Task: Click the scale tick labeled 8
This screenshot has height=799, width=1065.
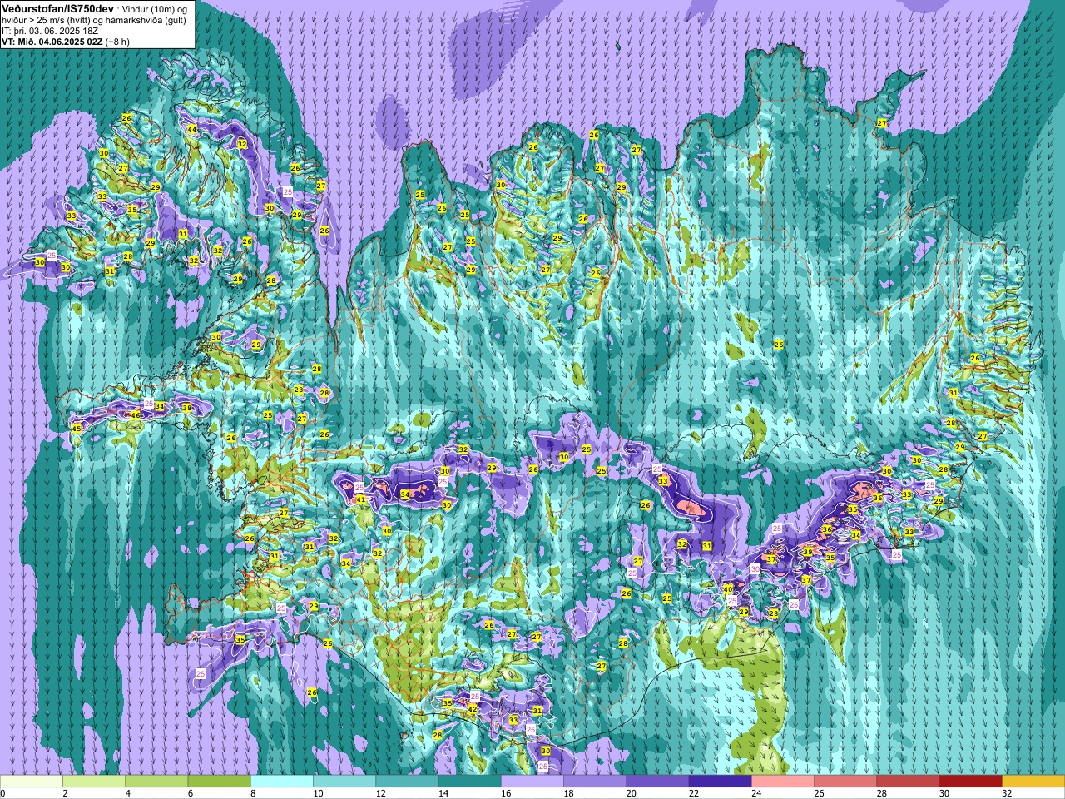Action: tap(254, 793)
